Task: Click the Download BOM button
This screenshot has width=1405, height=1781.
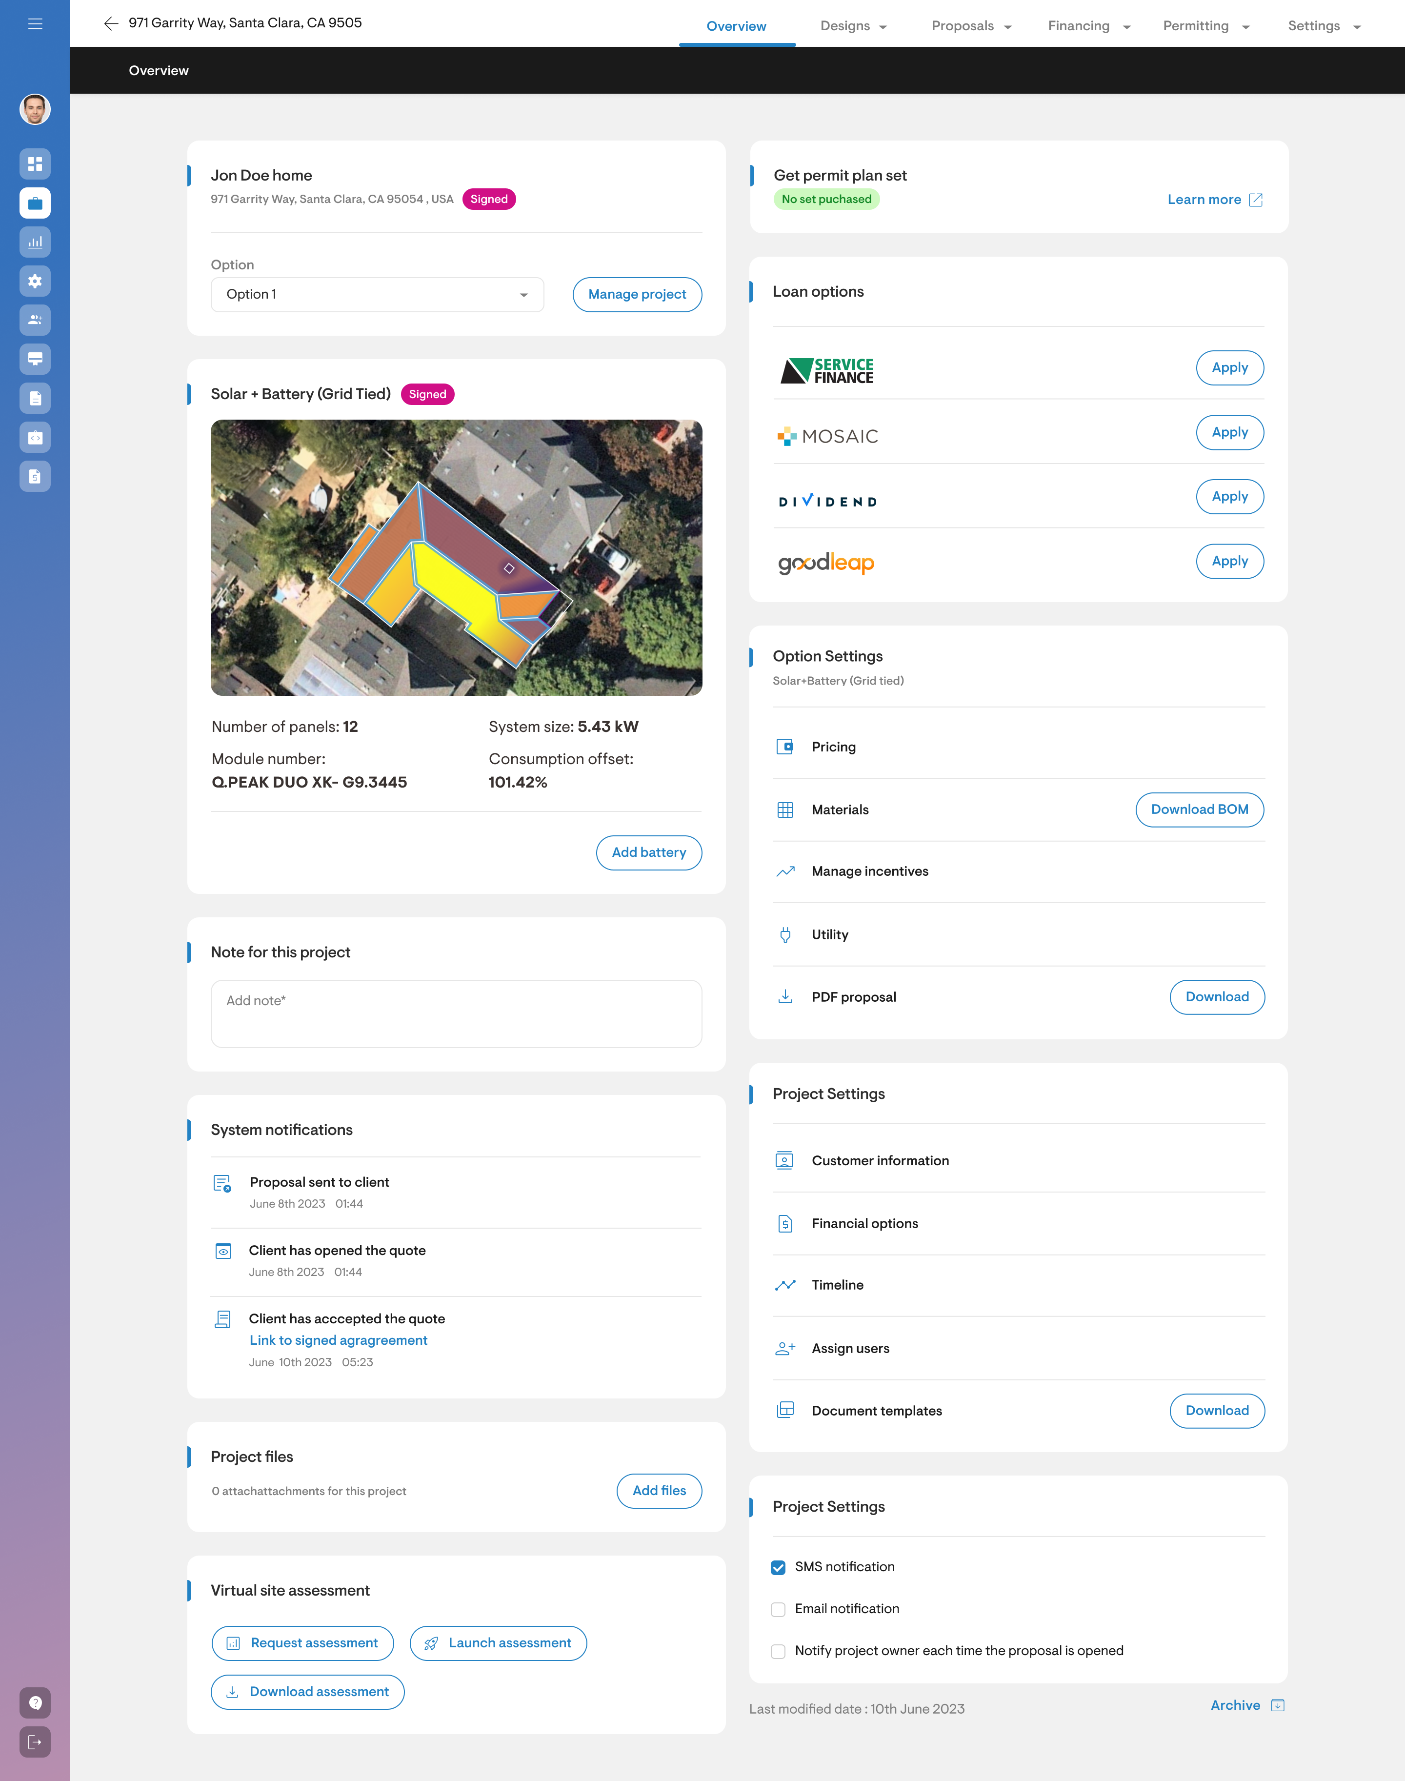Action: 1199,810
